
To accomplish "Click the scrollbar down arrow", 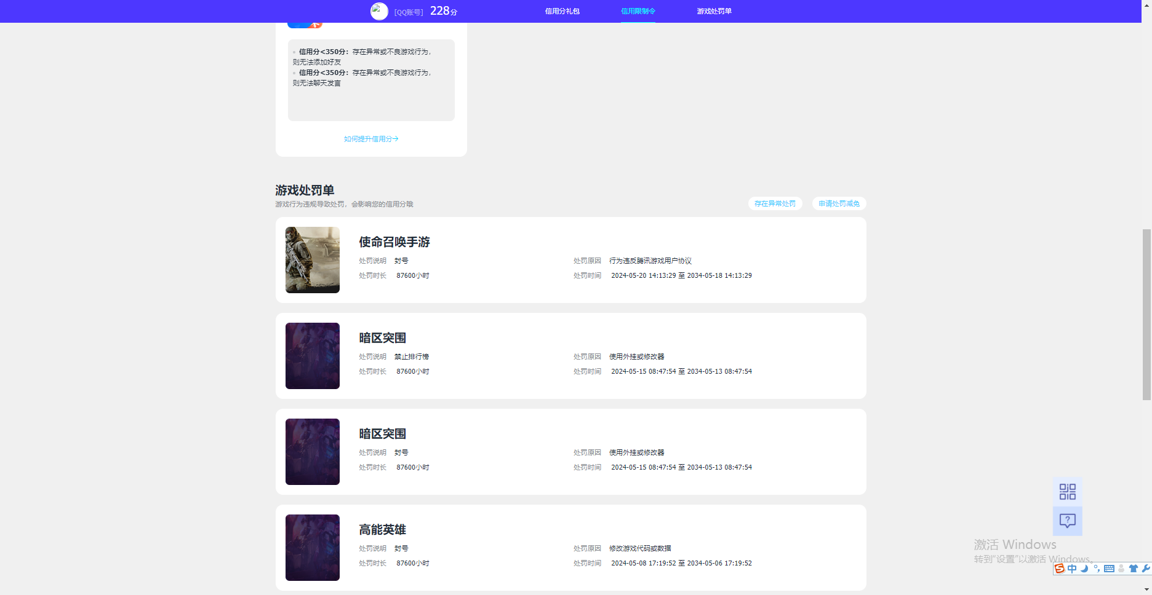I will (1146, 589).
